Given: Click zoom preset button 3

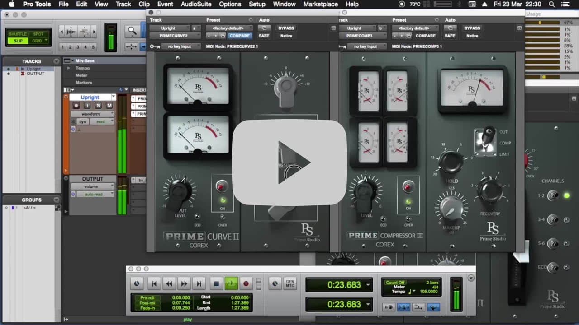Looking at the screenshot, I should [78, 47].
